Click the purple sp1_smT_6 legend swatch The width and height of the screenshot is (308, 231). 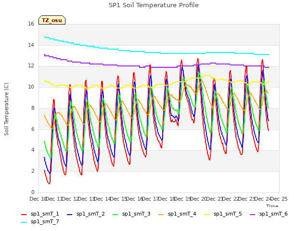pos(252,215)
